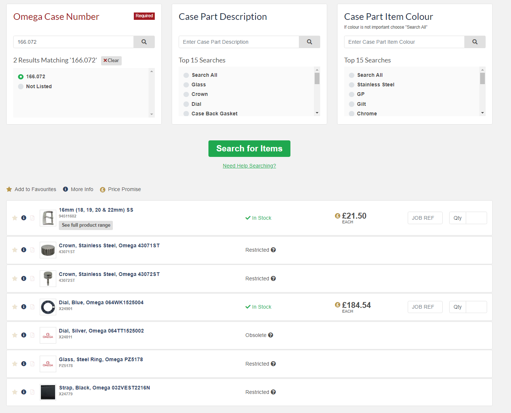Star the Glass Steel Ring PZ5178 item
Image resolution: width=511 pixels, height=413 pixels.
[15, 364]
